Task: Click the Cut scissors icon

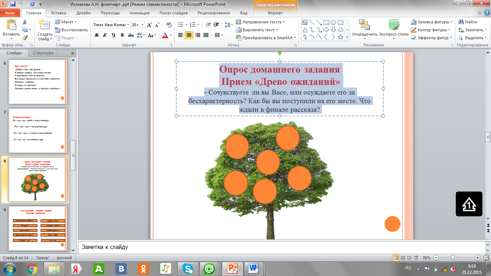Action: 24,22
